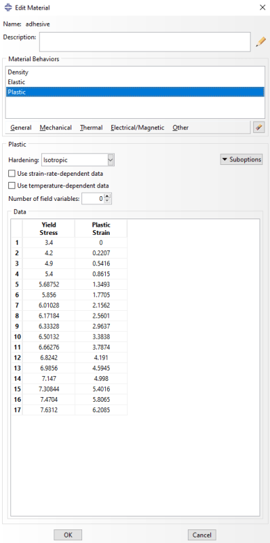Click yield stress cell 7.147
270x543 pixels.
coord(48,379)
